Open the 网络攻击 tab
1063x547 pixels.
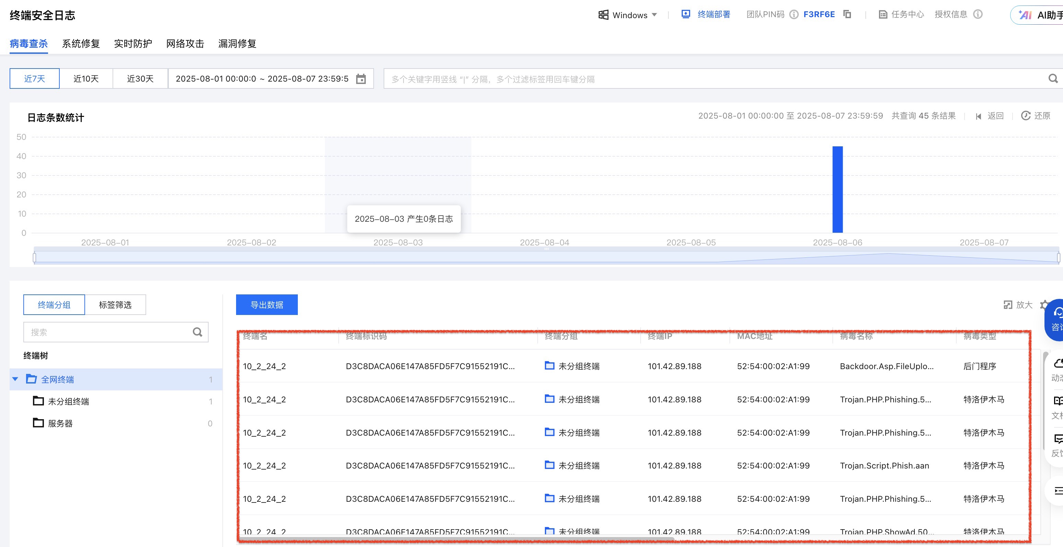click(x=185, y=43)
